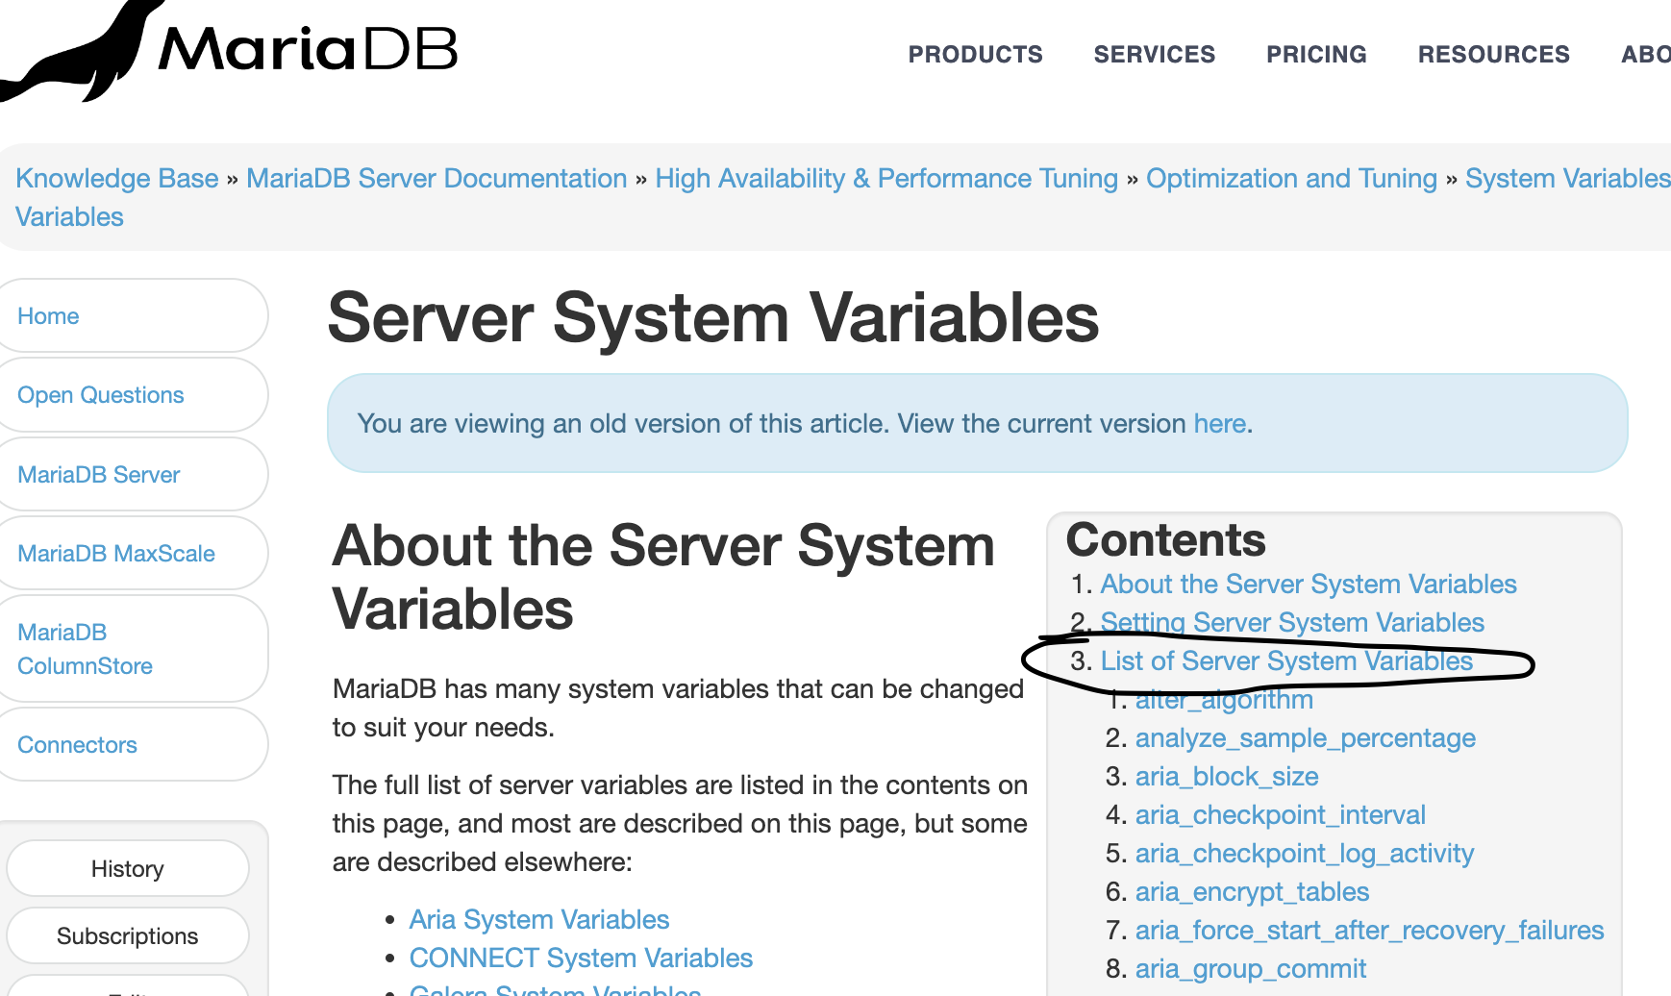Open the Open Questions sidebar item
The height and width of the screenshot is (996, 1671).
pos(100,395)
